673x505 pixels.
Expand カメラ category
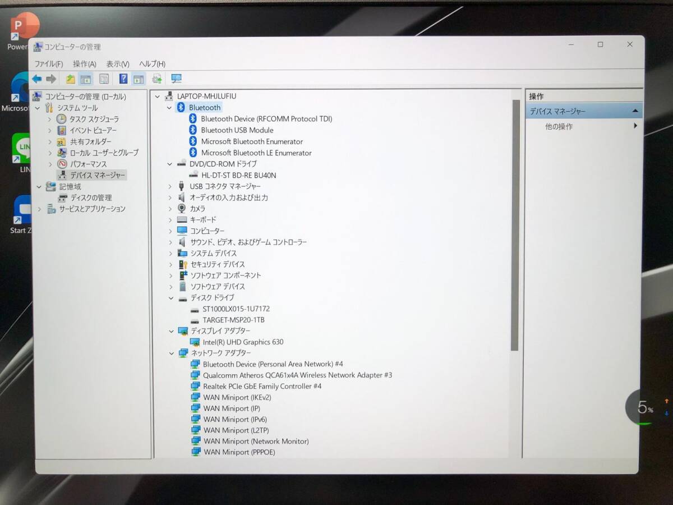click(x=170, y=209)
